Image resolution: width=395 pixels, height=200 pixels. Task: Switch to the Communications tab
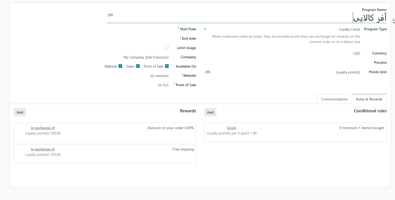[334, 99]
